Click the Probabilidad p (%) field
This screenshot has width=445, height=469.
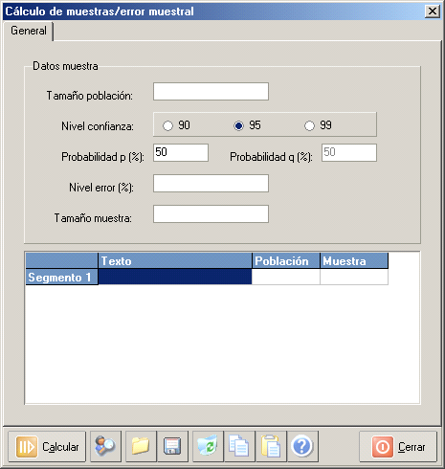[x=181, y=152]
